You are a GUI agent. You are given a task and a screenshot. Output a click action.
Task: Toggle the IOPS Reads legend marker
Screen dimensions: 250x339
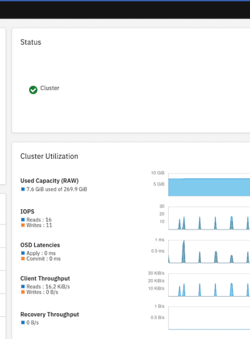coord(23,220)
